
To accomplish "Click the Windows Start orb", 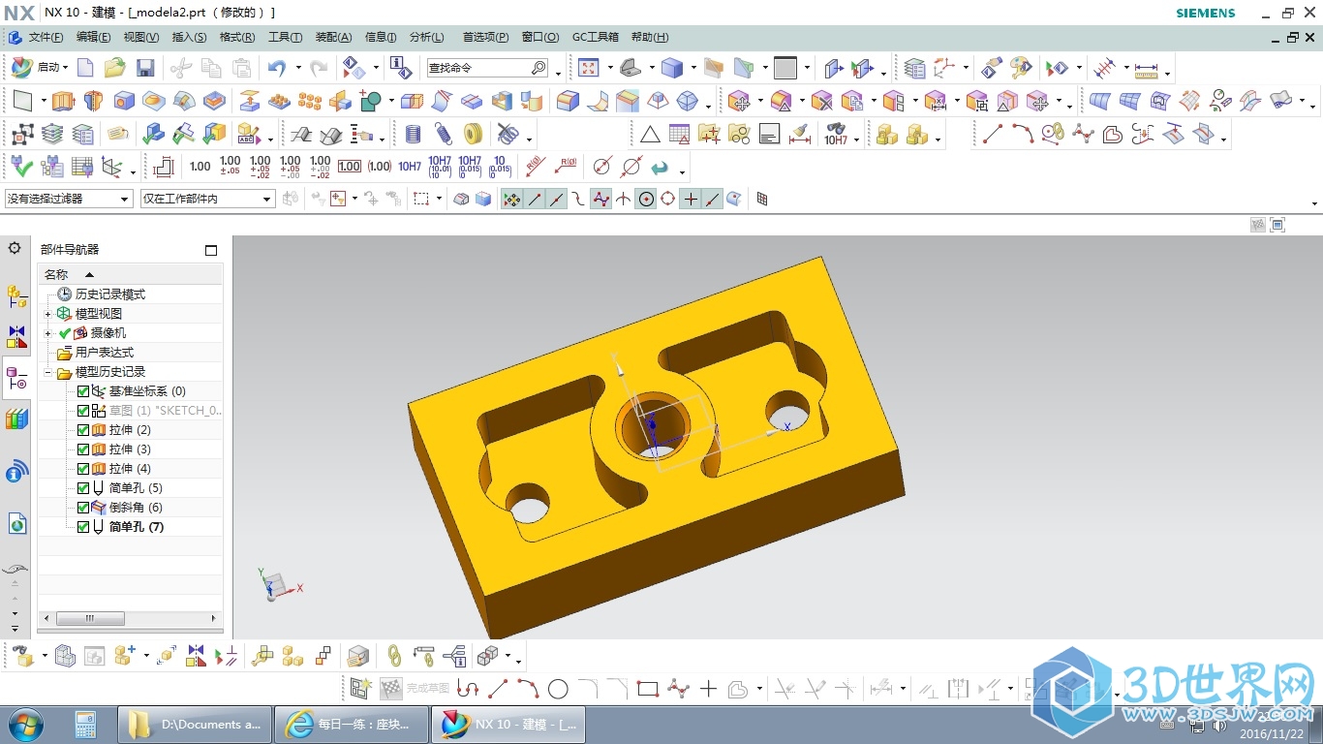I will click(x=26, y=724).
